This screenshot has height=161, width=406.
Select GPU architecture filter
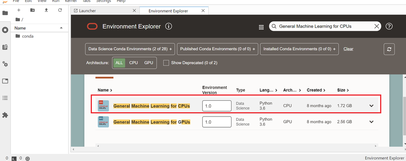tap(149, 63)
